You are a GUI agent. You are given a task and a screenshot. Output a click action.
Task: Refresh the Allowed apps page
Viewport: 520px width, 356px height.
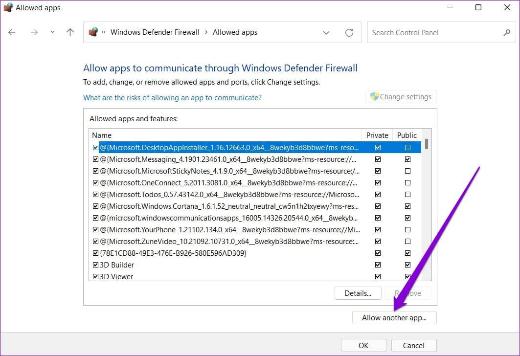[349, 32]
